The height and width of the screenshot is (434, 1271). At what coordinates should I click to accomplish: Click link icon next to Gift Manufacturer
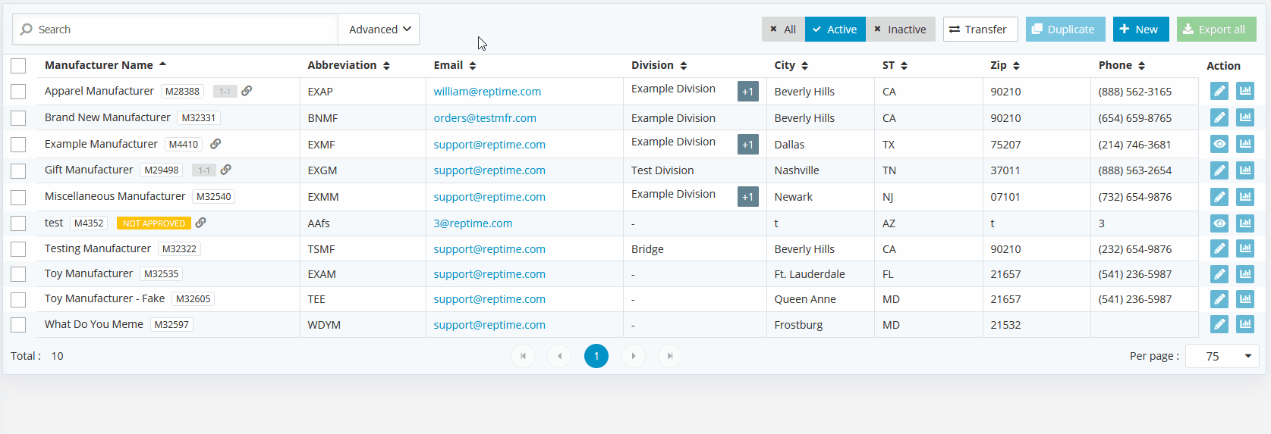225,170
